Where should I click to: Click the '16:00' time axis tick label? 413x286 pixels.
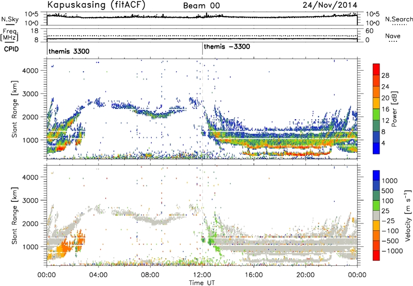[253, 275]
